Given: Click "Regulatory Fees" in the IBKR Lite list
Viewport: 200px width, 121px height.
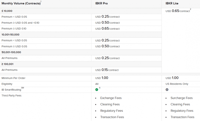Looking at the screenshot, I should click(x=182, y=111).
